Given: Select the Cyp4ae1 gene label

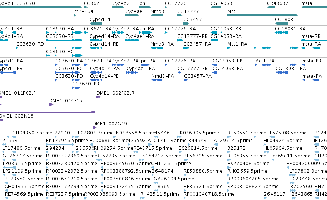Looking at the screenshot, I should click(x=135, y=11).
